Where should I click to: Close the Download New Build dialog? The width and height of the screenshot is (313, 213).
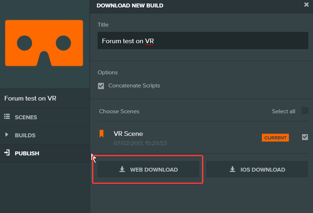306,5
